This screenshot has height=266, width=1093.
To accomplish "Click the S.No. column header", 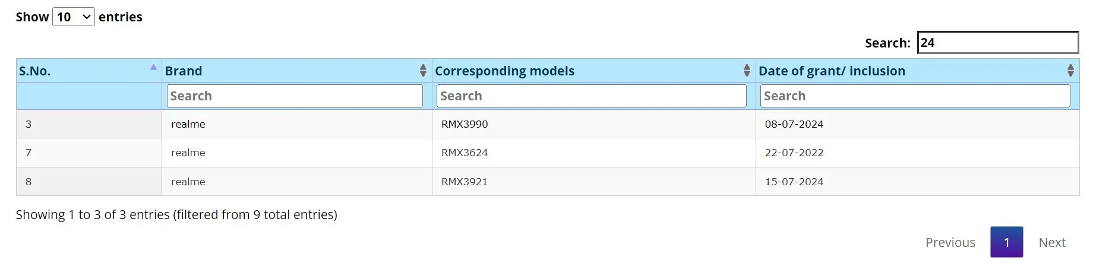I will coord(89,71).
